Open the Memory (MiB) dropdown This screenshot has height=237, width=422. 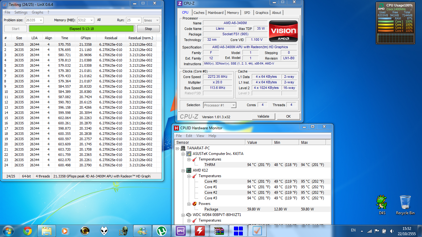click(91, 20)
